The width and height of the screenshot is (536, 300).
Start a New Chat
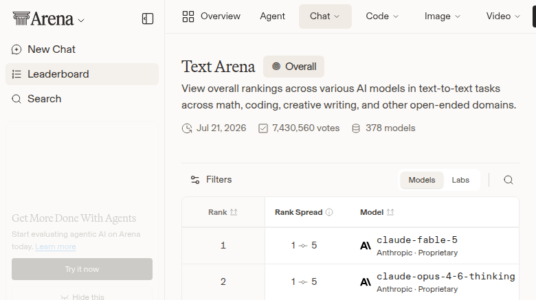pyautogui.click(x=82, y=49)
